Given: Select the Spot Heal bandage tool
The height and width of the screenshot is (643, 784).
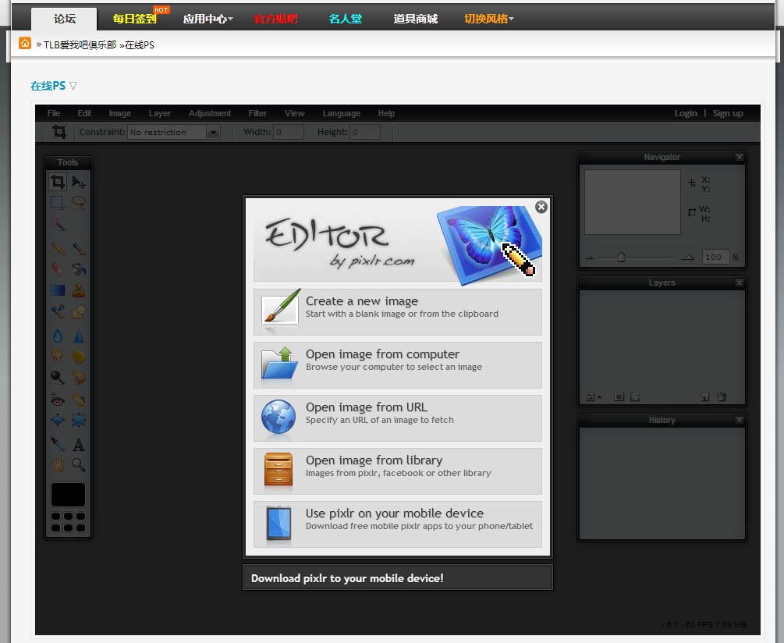Looking at the screenshot, I should point(79,400).
